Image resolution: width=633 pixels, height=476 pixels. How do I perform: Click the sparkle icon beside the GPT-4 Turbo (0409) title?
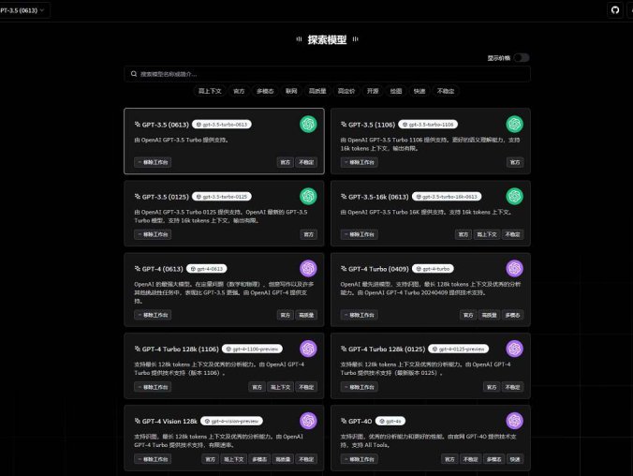click(x=344, y=269)
